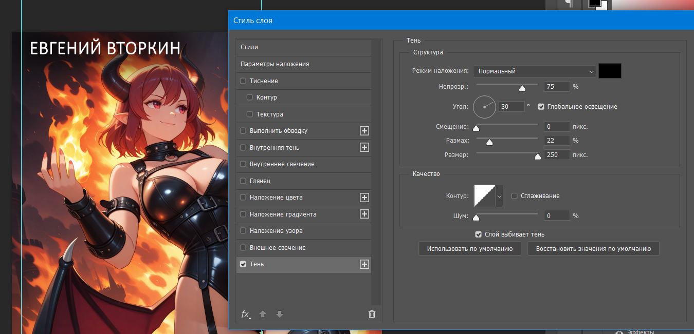The width and height of the screenshot is (694, 334).
Task: Click plus icon next to Выполнить обводку
Action: click(x=364, y=131)
